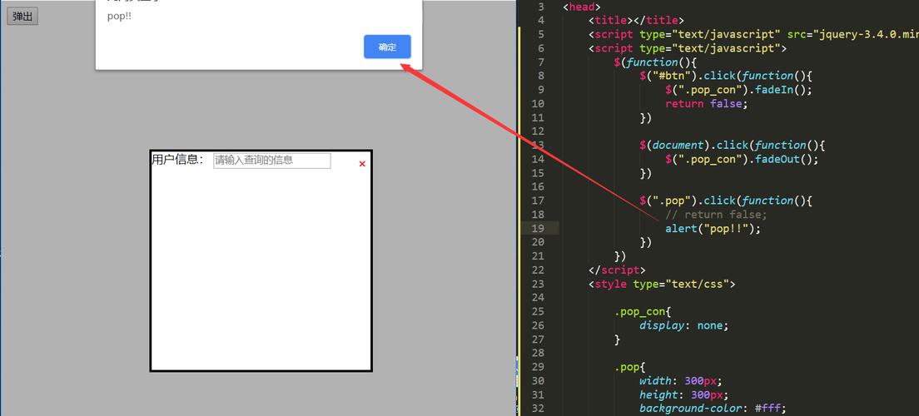Click the <style type="text/css"> line
Image resolution: width=919 pixels, height=416 pixels.
point(662,285)
